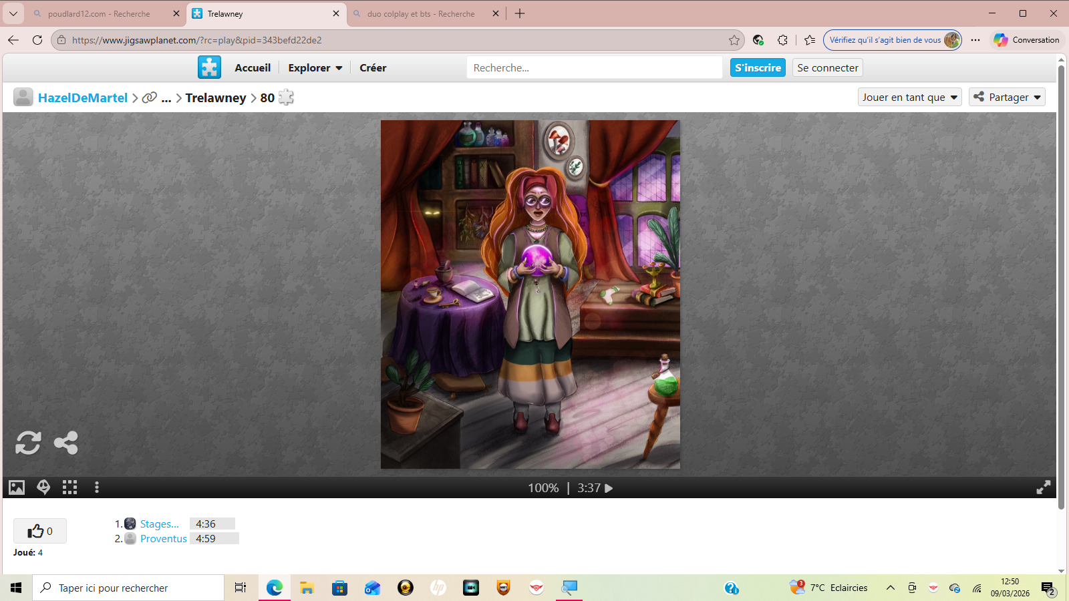The image size is (1069, 601).
Task: Open the Créer menu item
Action: [x=373, y=67]
